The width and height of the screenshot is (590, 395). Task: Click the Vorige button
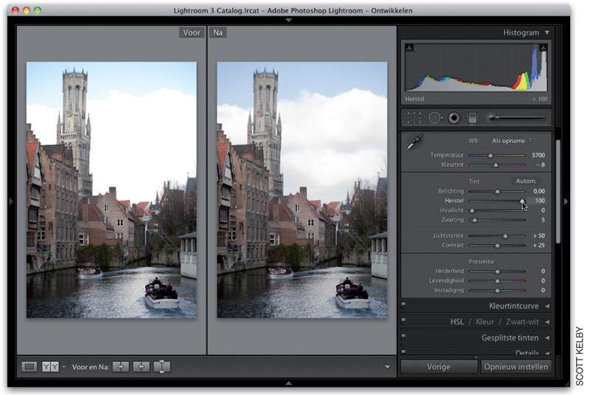tap(439, 367)
